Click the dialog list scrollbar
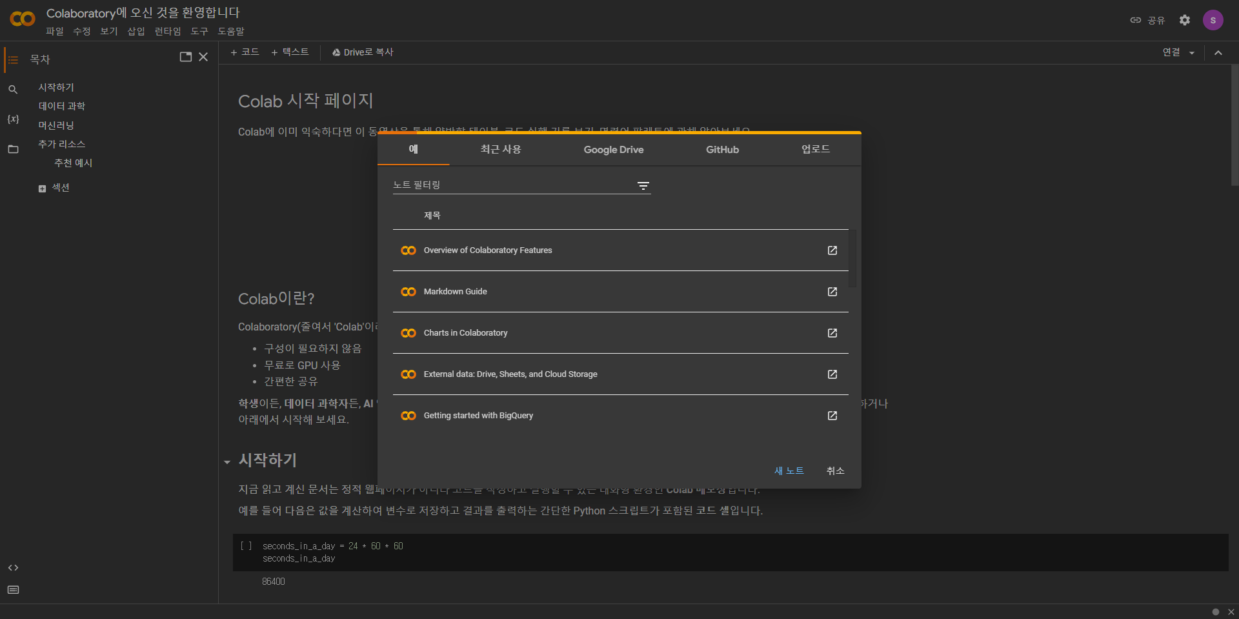Viewport: 1239px width, 619px height. [x=852, y=258]
